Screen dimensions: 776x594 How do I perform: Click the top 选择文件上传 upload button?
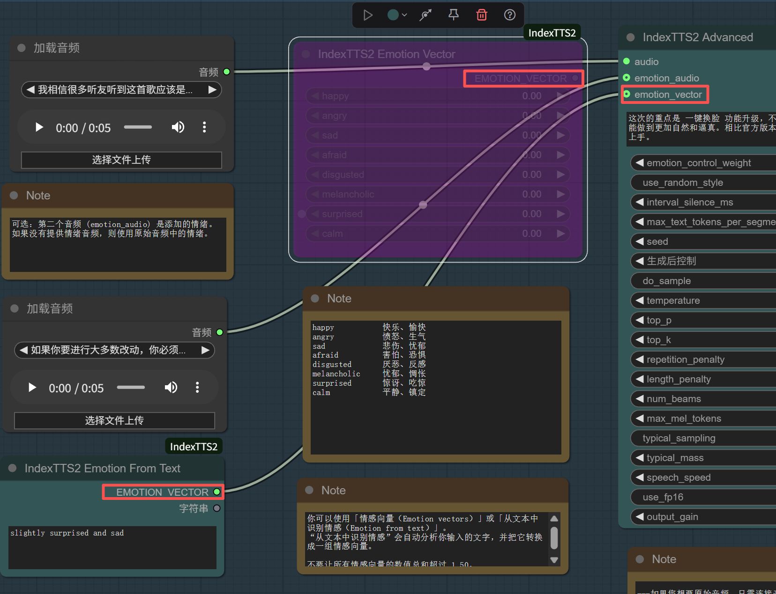point(121,160)
